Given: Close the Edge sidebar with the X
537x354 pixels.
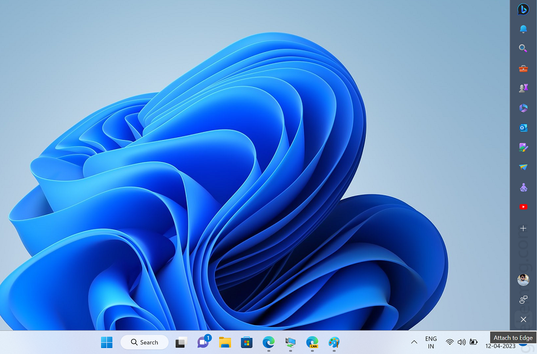Looking at the screenshot, I should coord(523,320).
